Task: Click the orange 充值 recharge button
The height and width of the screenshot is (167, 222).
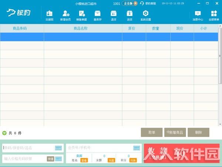Action: click(x=111, y=160)
